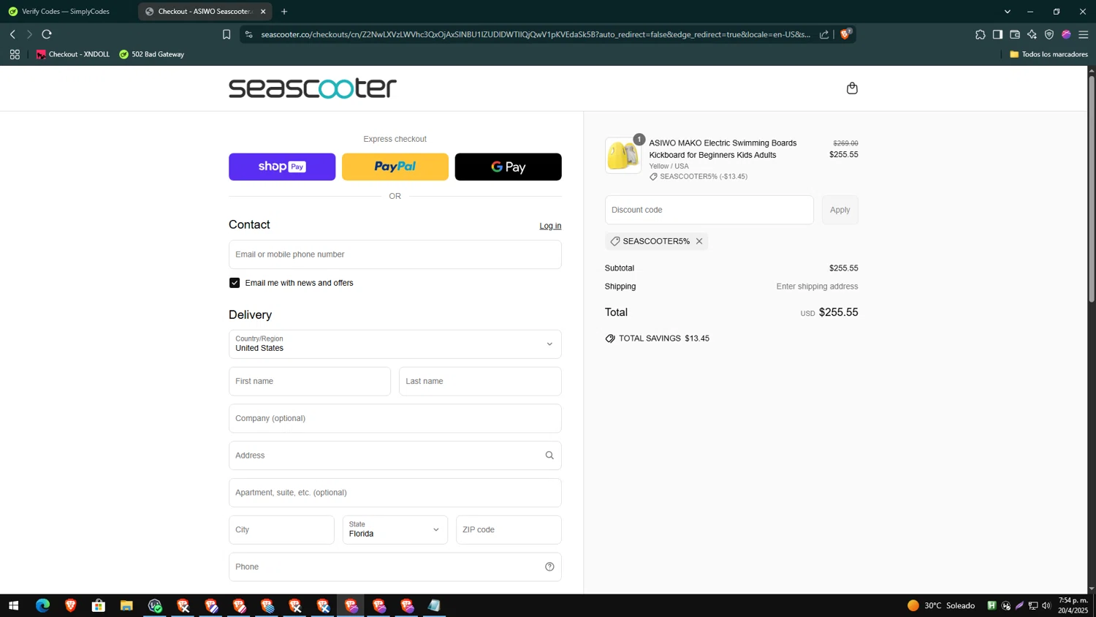Focus the Email or mobile phone number field

[x=395, y=254]
